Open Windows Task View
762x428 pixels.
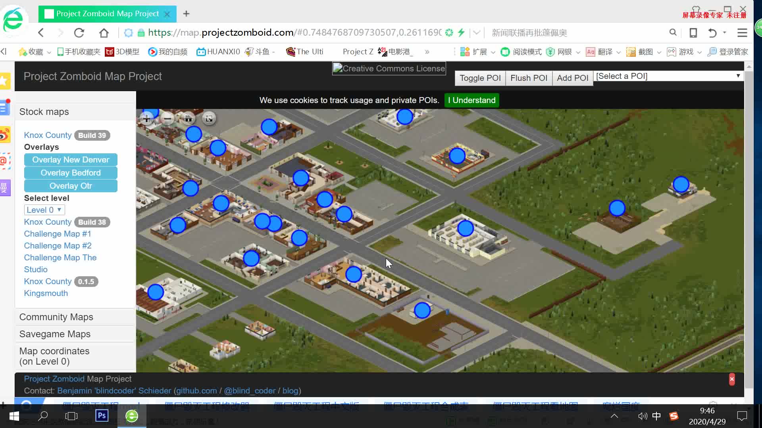point(71,416)
